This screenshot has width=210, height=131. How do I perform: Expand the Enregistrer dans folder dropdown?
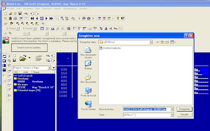(151, 42)
